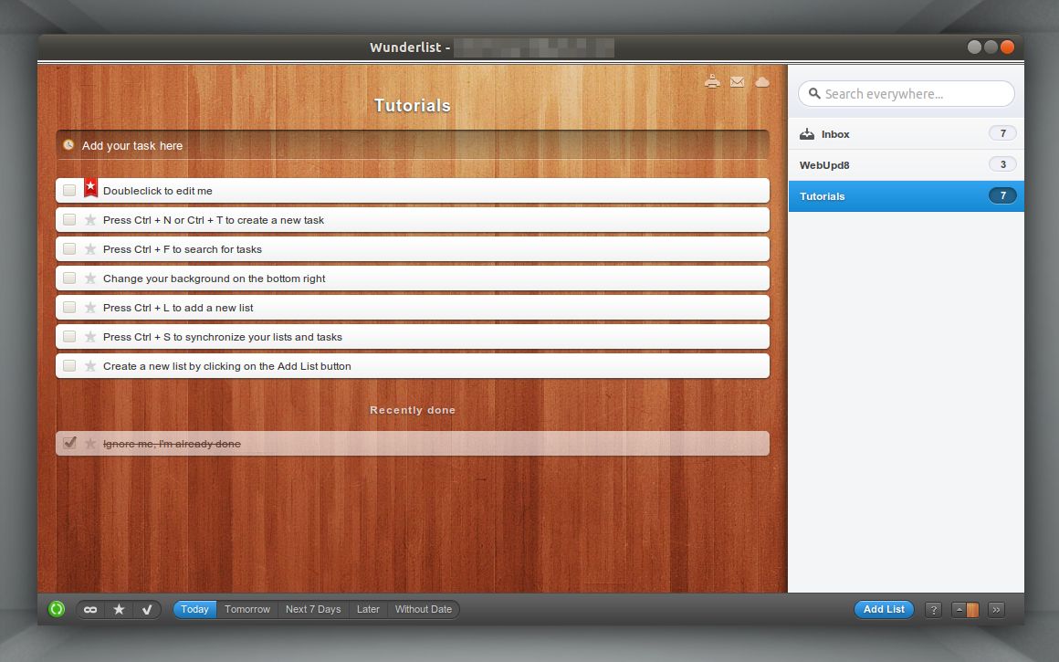Select the Tutorials list in sidebar
This screenshot has width=1059, height=662.
coord(906,196)
